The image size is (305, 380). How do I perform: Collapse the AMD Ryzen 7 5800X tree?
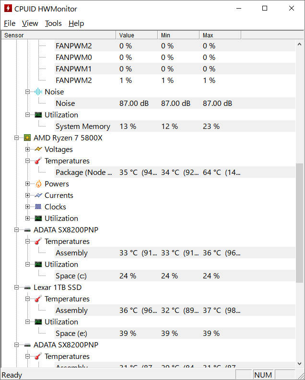click(x=16, y=138)
